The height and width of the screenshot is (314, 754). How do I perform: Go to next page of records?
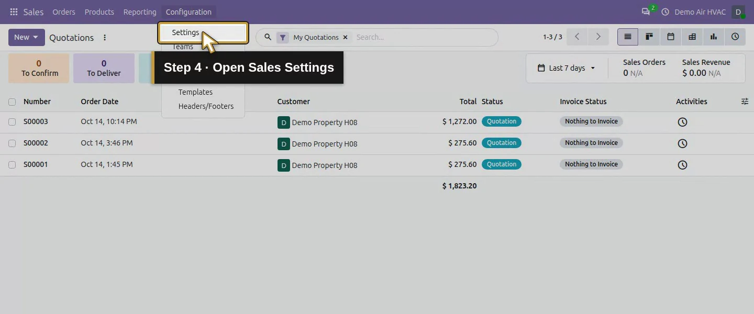(x=598, y=37)
